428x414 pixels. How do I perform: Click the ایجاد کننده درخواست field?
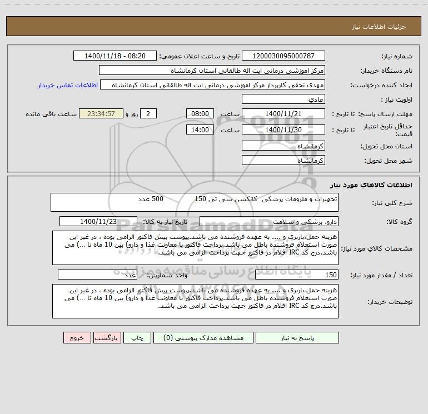click(213, 84)
